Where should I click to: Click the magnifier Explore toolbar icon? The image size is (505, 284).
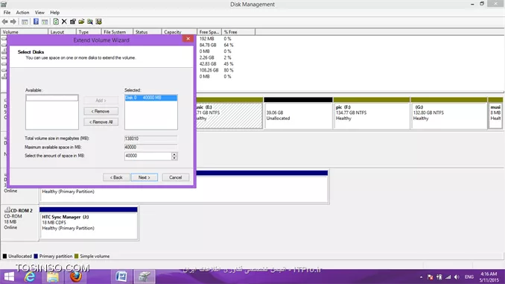tap(90, 22)
